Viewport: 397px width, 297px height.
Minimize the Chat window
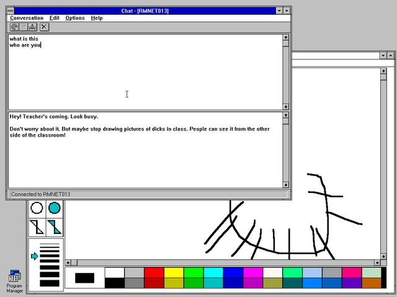click(279, 11)
